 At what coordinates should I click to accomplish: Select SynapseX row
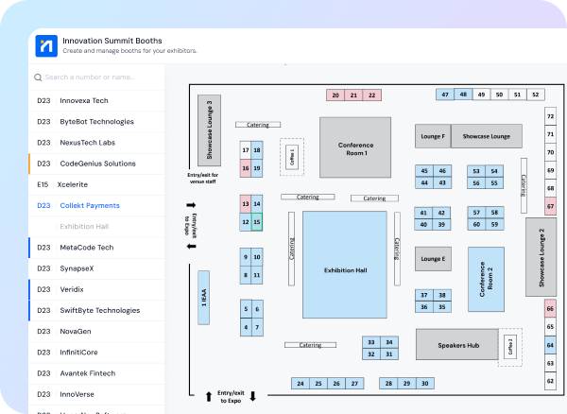point(96,268)
